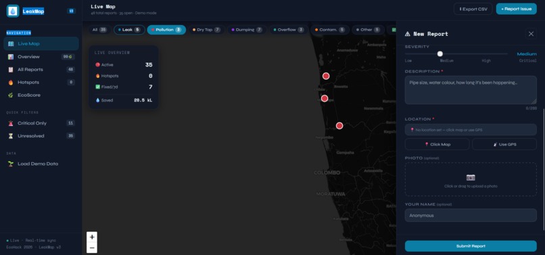Click the Overview 99 score badge
545x255 pixels.
[68, 57]
